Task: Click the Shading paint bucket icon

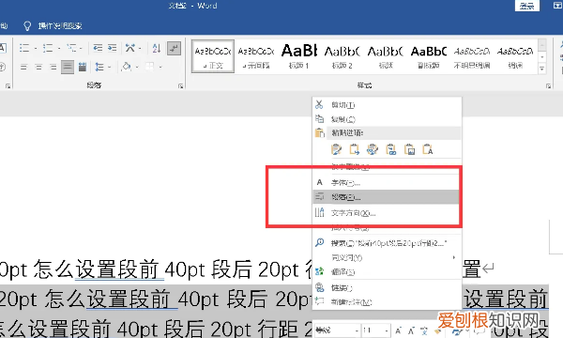Action: 126,67
